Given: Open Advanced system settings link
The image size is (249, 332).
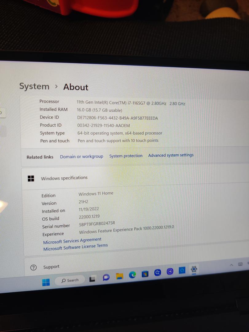Looking at the screenshot, I should [x=171, y=155].
